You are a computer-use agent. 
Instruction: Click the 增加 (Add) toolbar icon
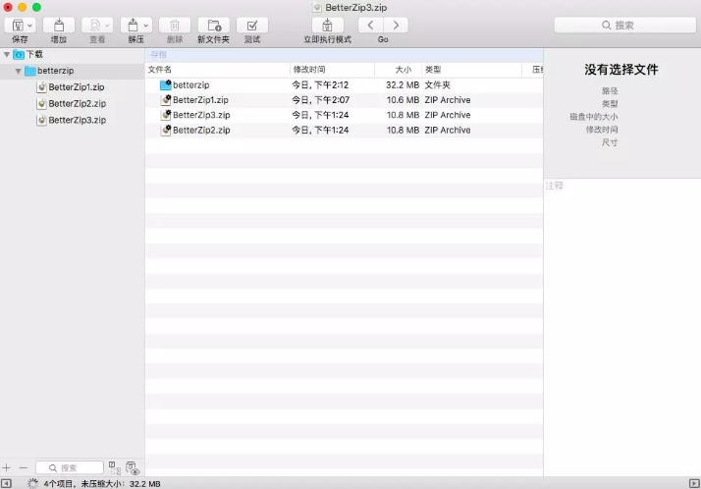click(x=59, y=25)
